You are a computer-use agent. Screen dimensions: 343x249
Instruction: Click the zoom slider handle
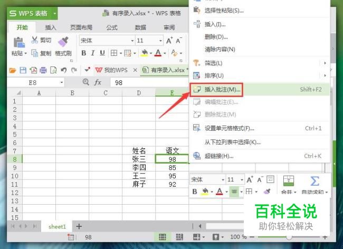pos(289,237)
